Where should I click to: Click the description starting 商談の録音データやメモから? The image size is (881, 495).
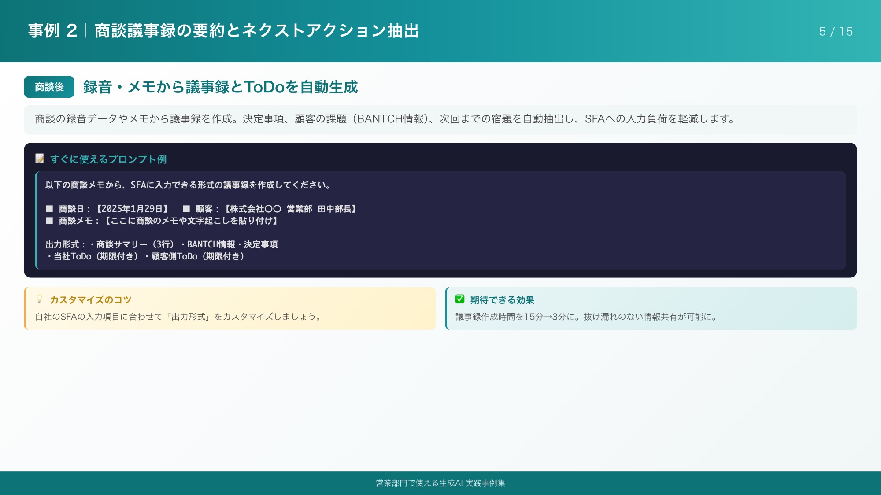click(385, 119)
